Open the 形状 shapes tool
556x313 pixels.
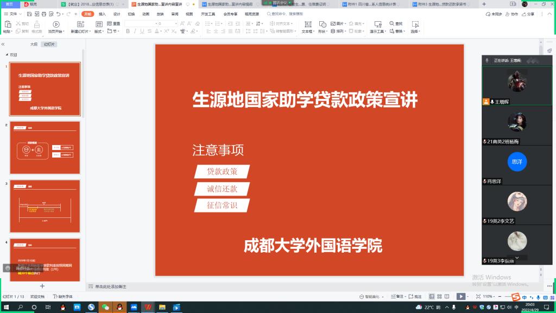click(322, 24)
